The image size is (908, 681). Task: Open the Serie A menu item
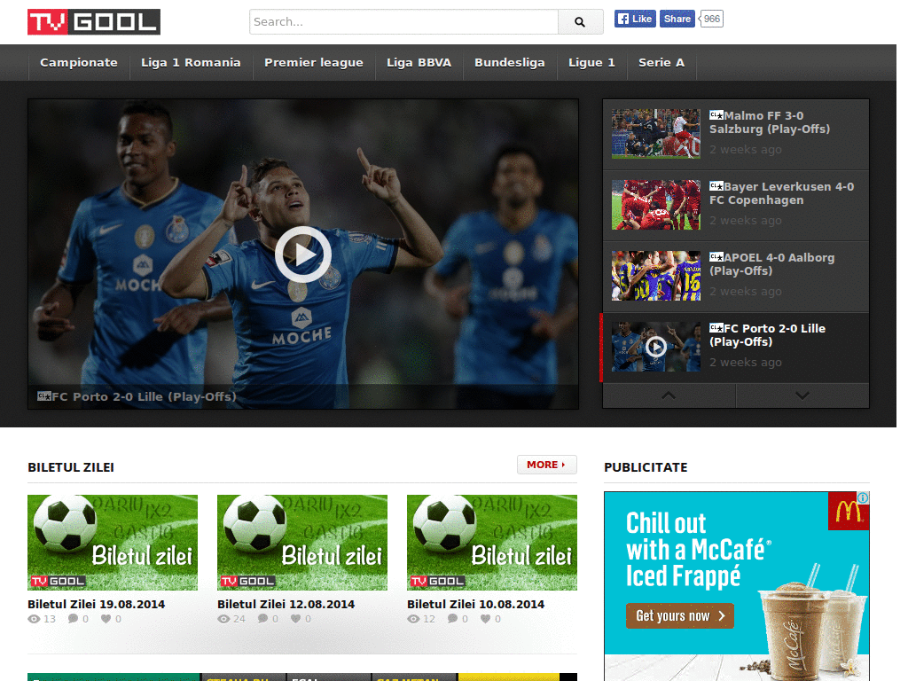661,63
